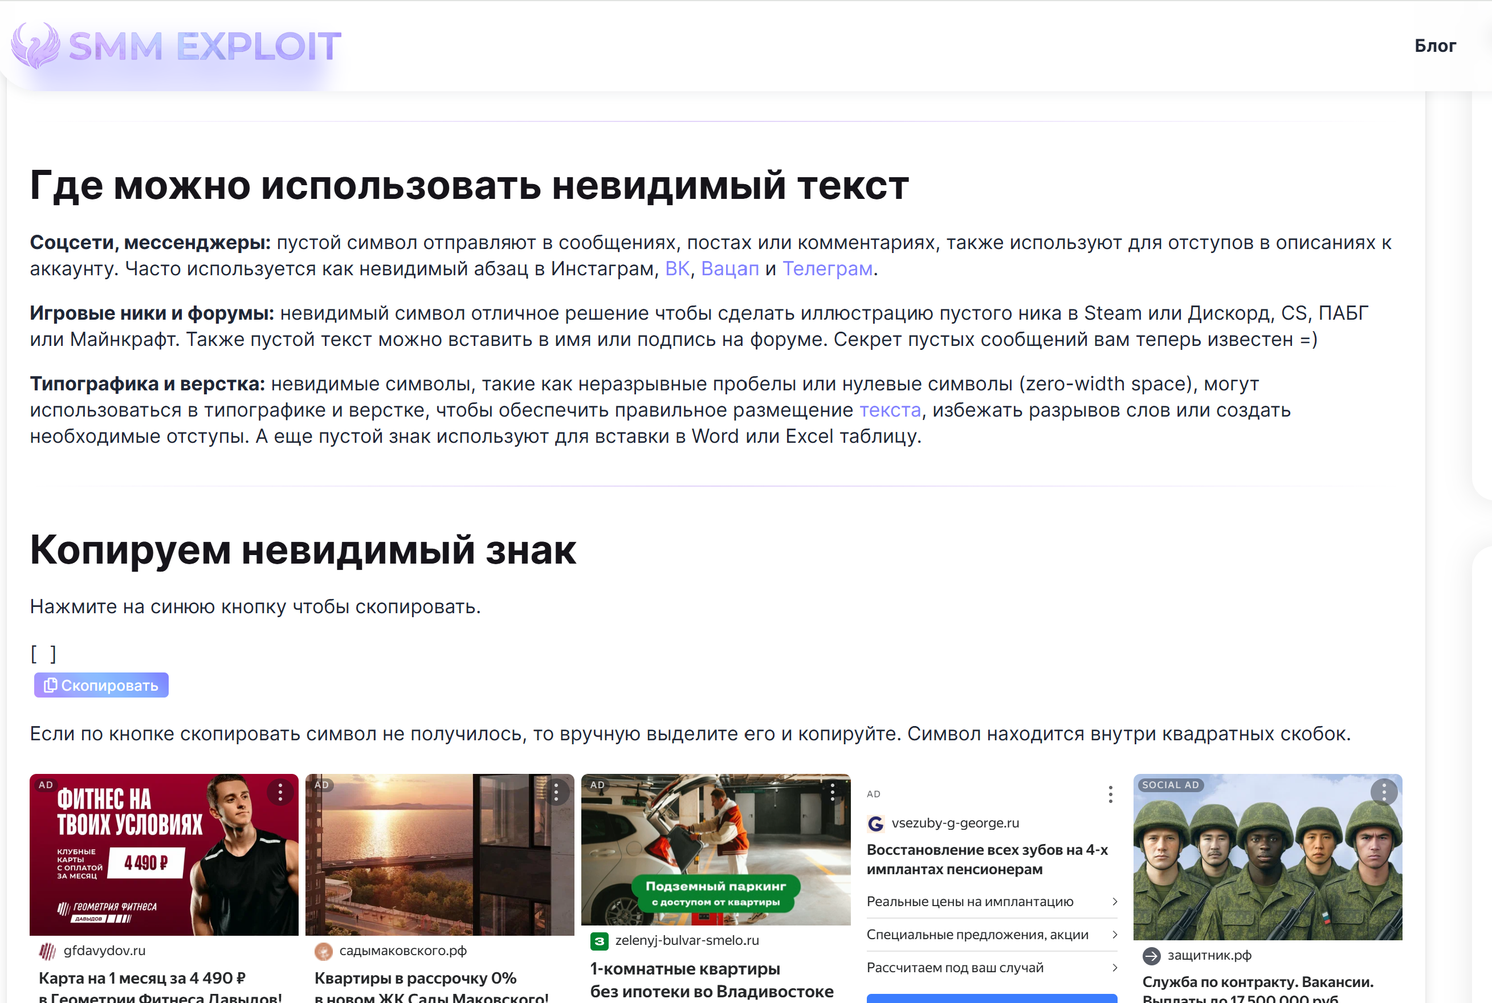Open the vsezuby dental ad options menu

point(1110,794)
